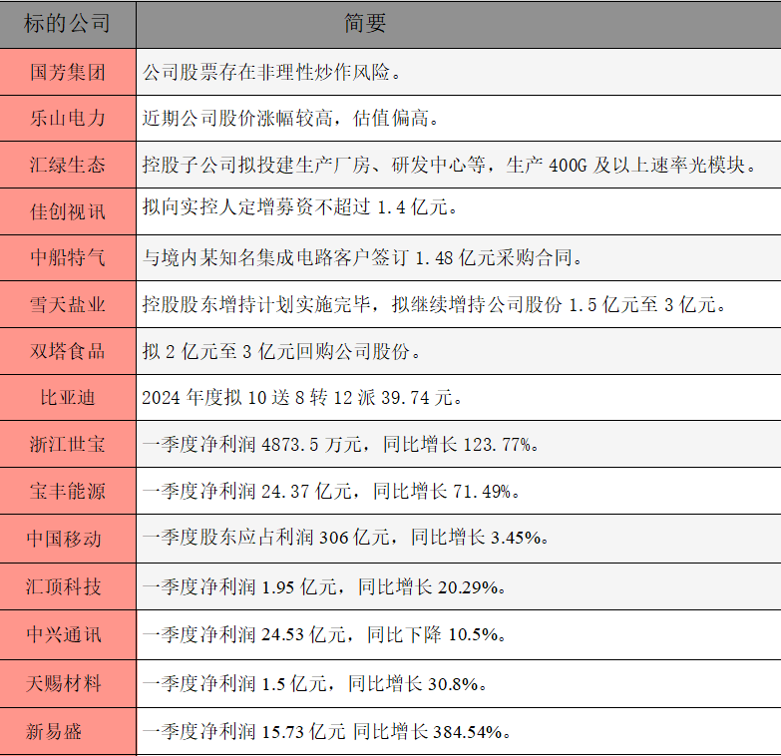Select the 雪天盐业 company cell

pos(68,304)
